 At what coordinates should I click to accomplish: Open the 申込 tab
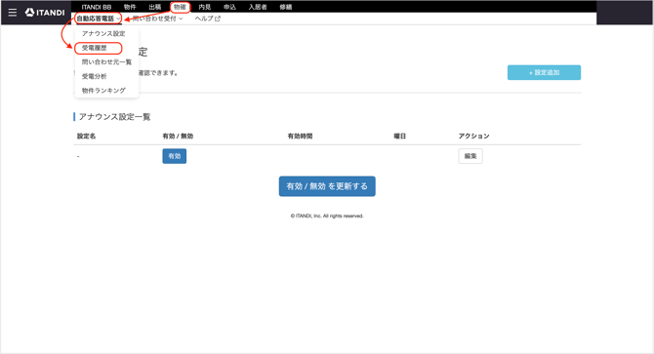[229, 7]
